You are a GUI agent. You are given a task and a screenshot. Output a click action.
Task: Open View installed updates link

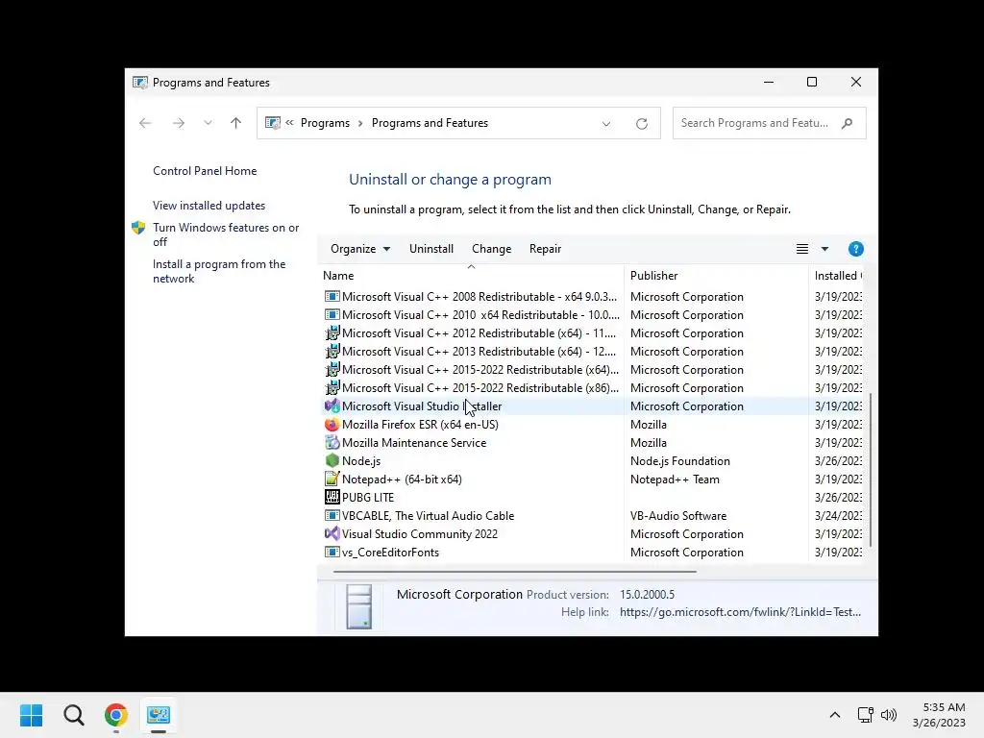[x=209, y=206]
